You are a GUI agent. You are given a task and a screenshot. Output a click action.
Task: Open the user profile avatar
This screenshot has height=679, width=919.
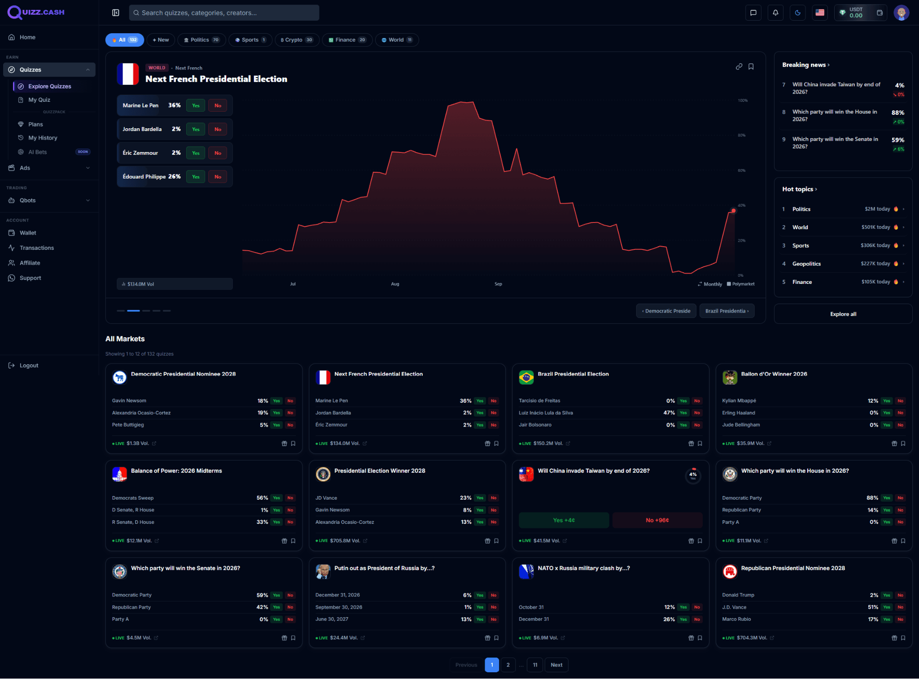tap(901, 13)
